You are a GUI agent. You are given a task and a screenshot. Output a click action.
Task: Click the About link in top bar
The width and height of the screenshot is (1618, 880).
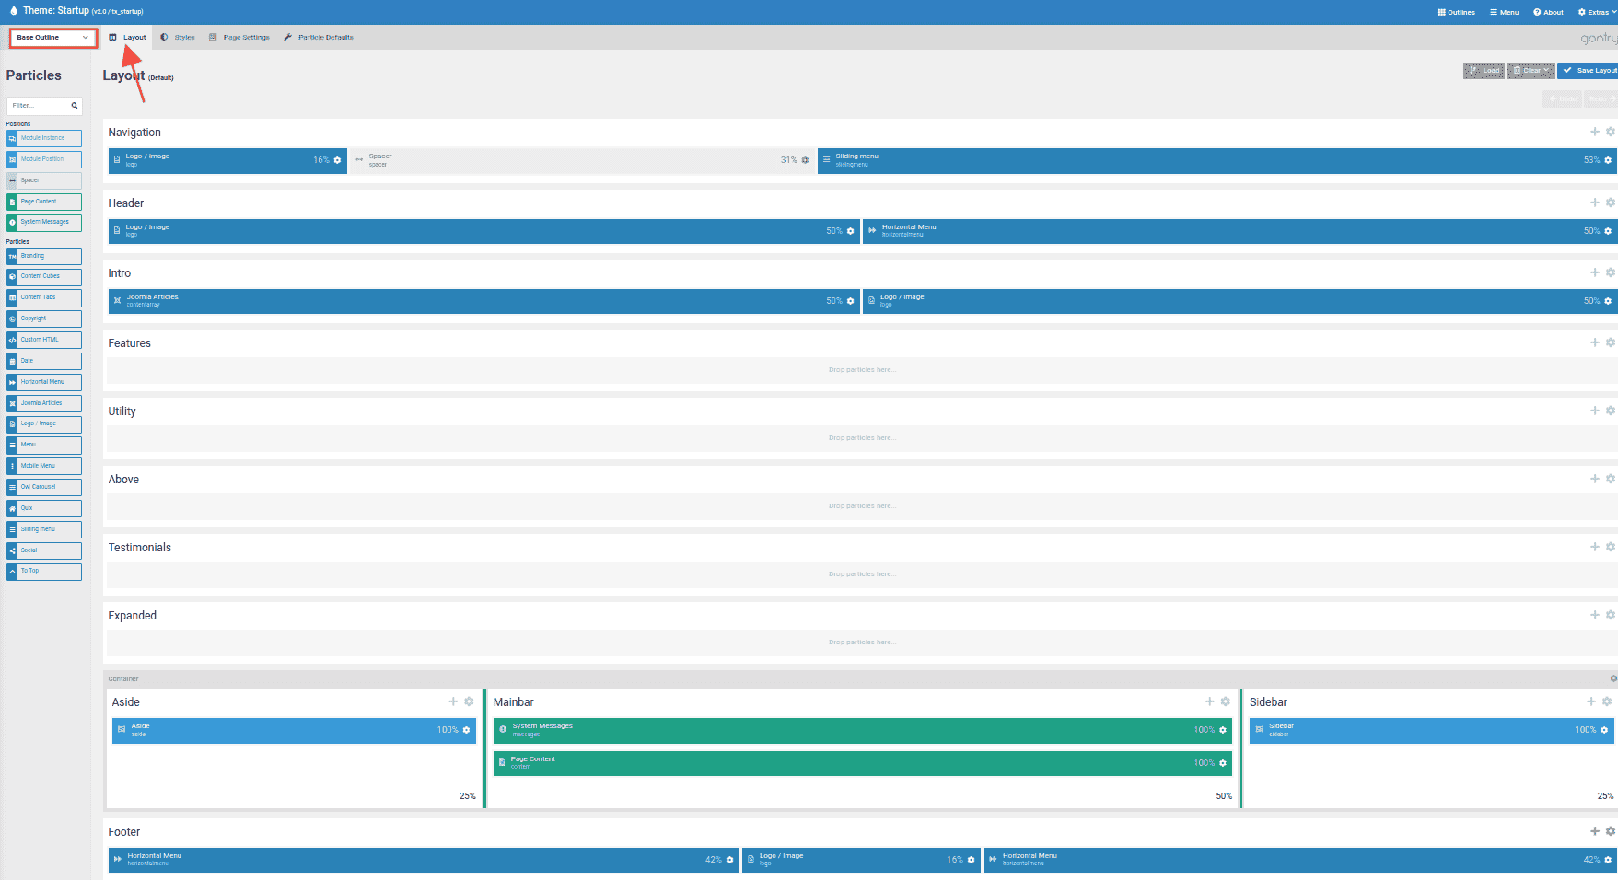point(1548,12)
